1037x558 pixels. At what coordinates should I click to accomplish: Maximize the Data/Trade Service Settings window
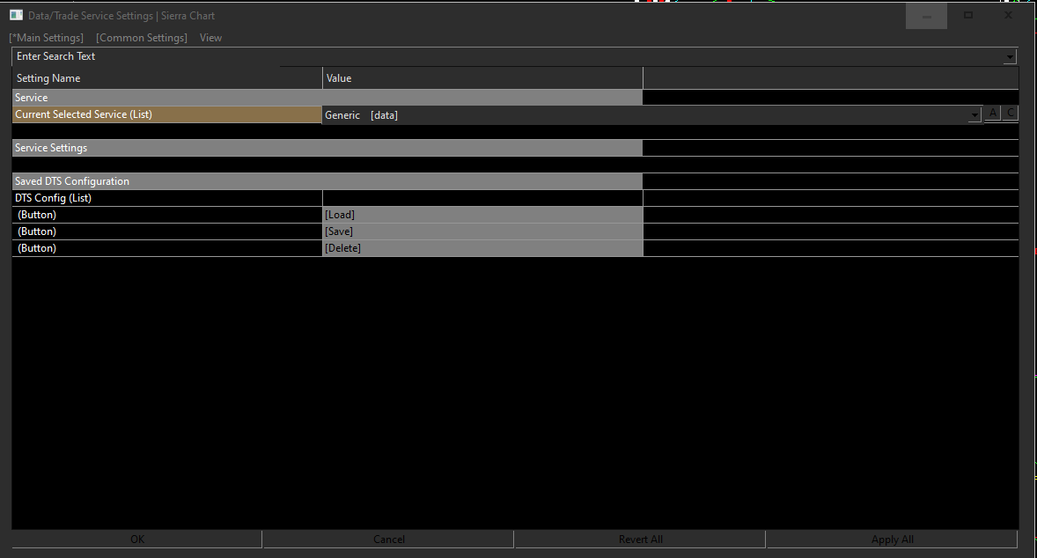tap(967, 16)
